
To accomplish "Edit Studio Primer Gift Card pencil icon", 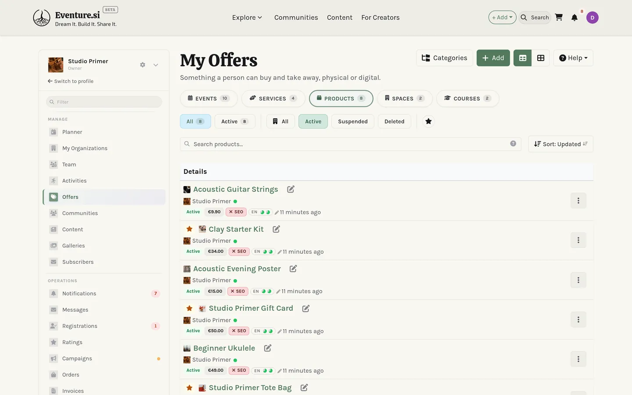I will [x=306, y=309].
